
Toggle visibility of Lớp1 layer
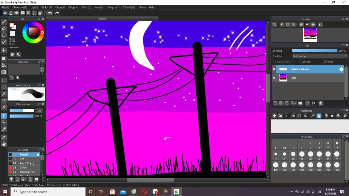click(274, 78)
